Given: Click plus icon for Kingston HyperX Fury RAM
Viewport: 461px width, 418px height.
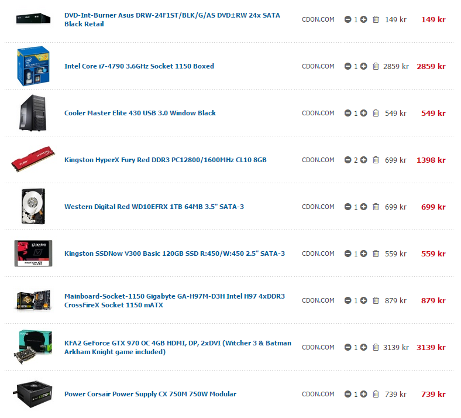Looking at the screenshot, I should click(x=364, y=160).
